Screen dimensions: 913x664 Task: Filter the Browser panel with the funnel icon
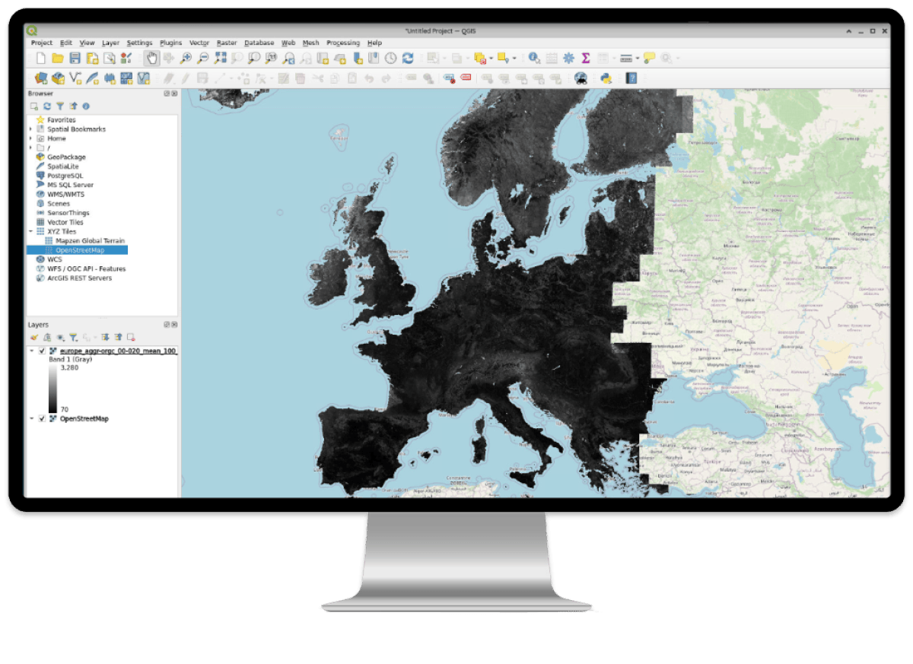[x=60, y=106]
